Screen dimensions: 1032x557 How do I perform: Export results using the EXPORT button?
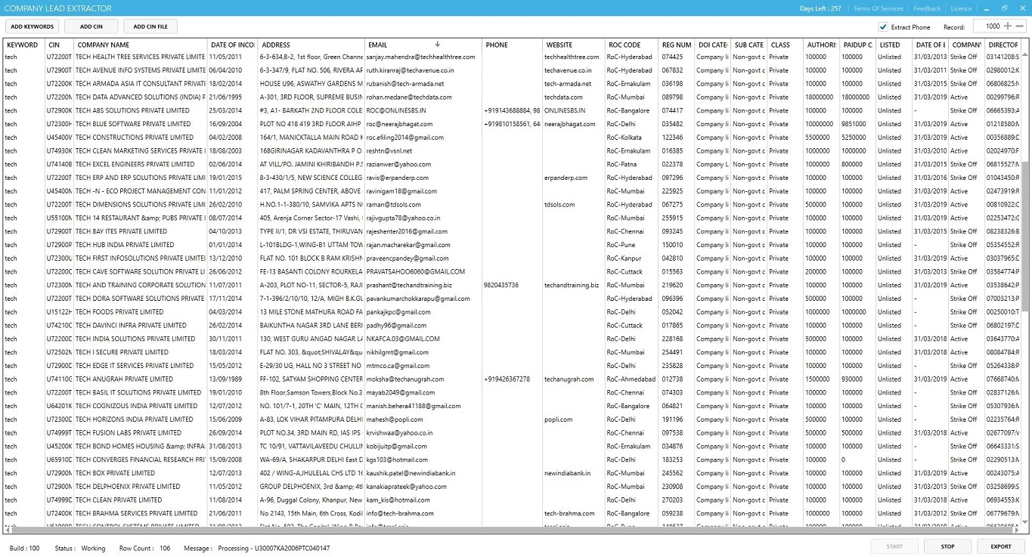[1000, 546]
